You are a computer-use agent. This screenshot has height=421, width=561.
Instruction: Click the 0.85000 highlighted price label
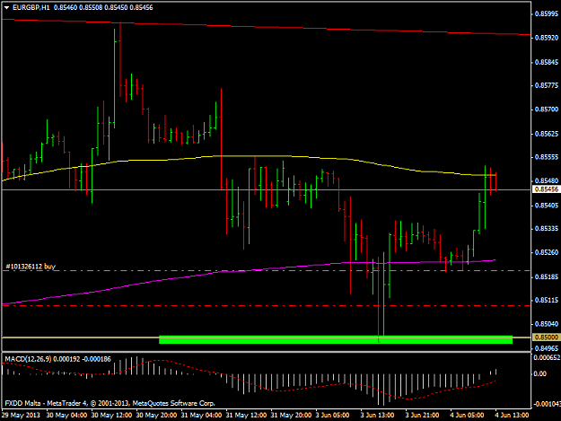click(x=547, y=338)
